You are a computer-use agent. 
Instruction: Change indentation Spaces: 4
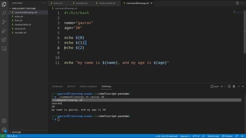point(185,136)
